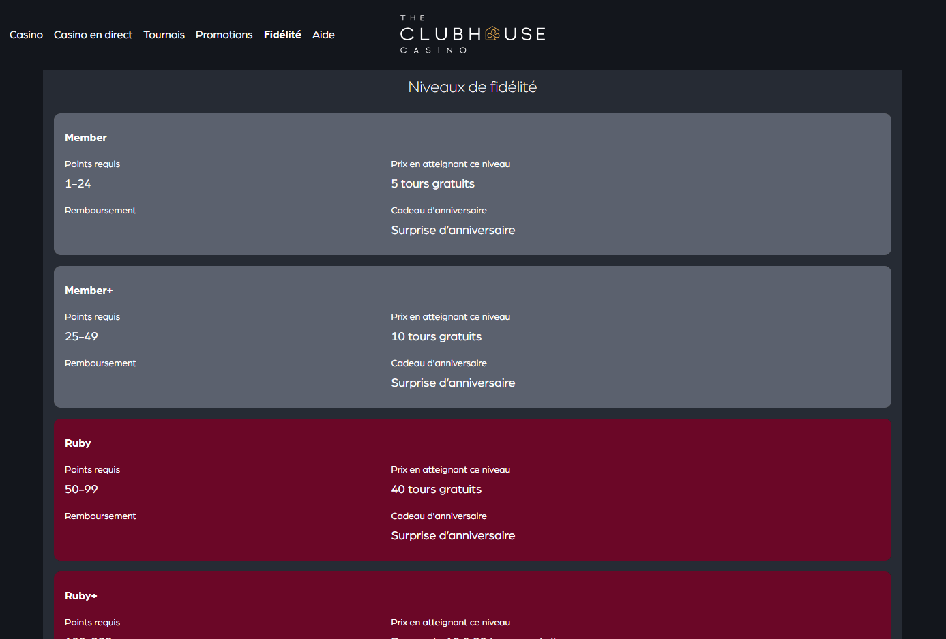Image resolution: width=946 pixels, height=639 pixels.
Task: Switch to the Fidélité tab
Action: coord(282,35)
